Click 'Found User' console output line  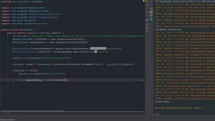[x=162, y=102]
